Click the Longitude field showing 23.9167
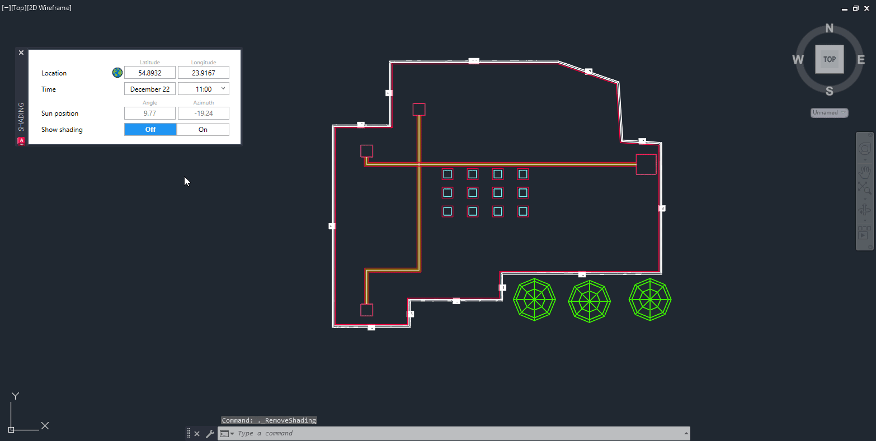Screen dimensions: 876x441 coord(204,73)
